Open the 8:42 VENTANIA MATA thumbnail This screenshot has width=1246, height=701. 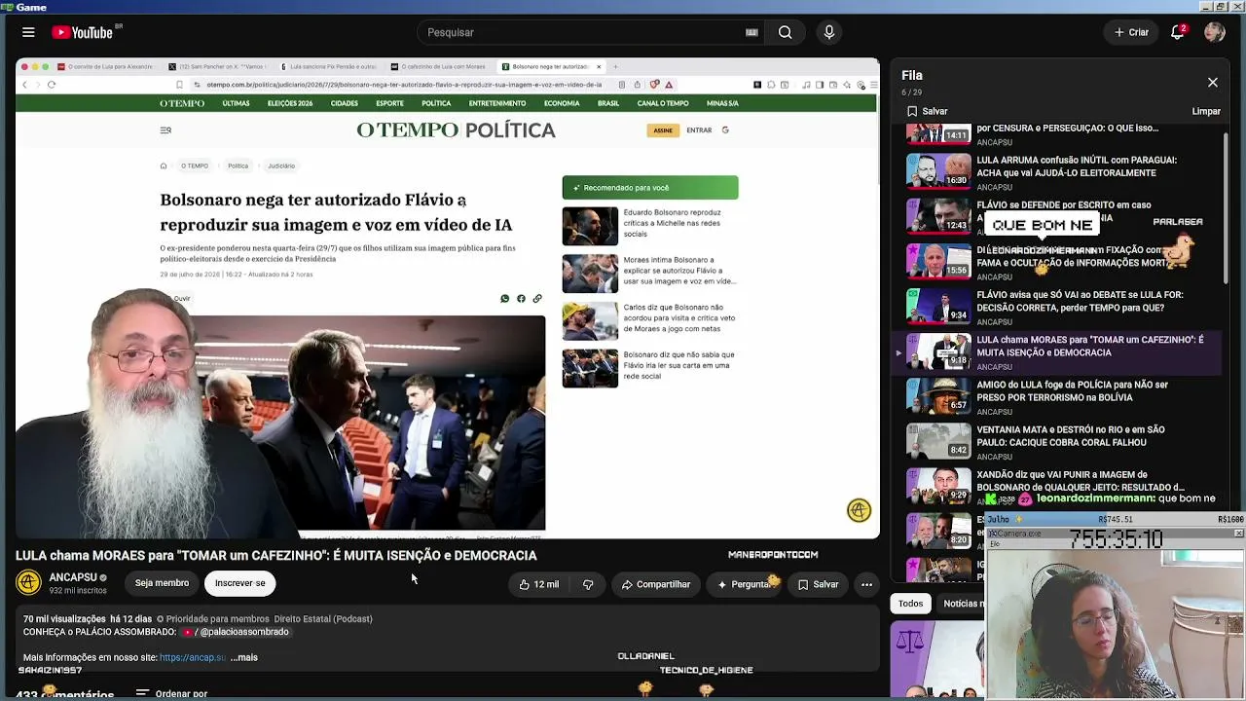pyautogui.click(x=938, y=440)
